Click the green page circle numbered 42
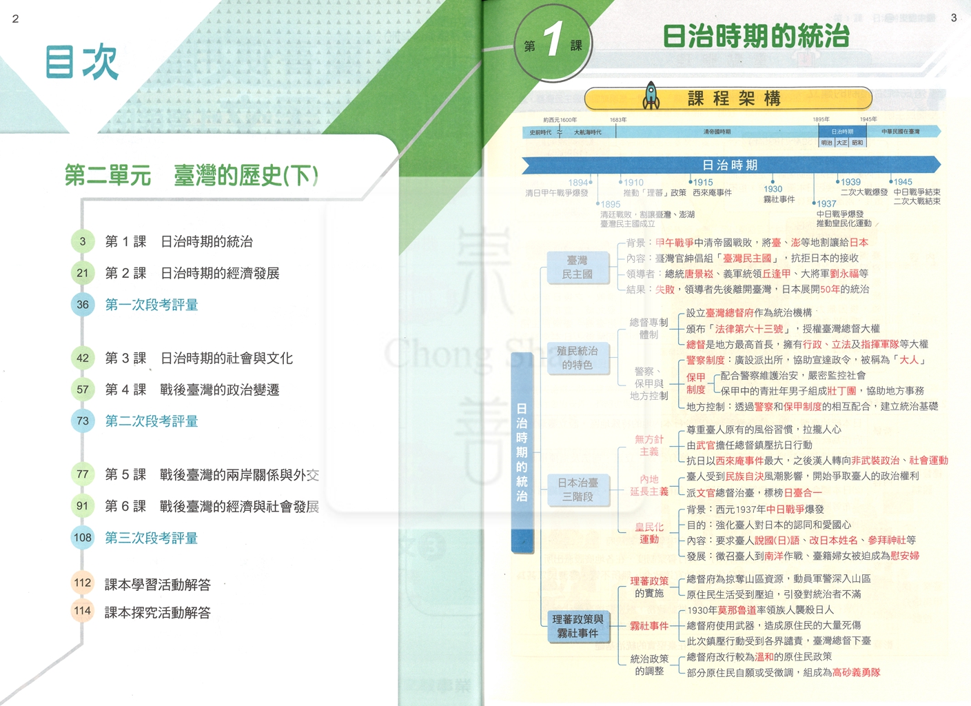 pos(83,358)
